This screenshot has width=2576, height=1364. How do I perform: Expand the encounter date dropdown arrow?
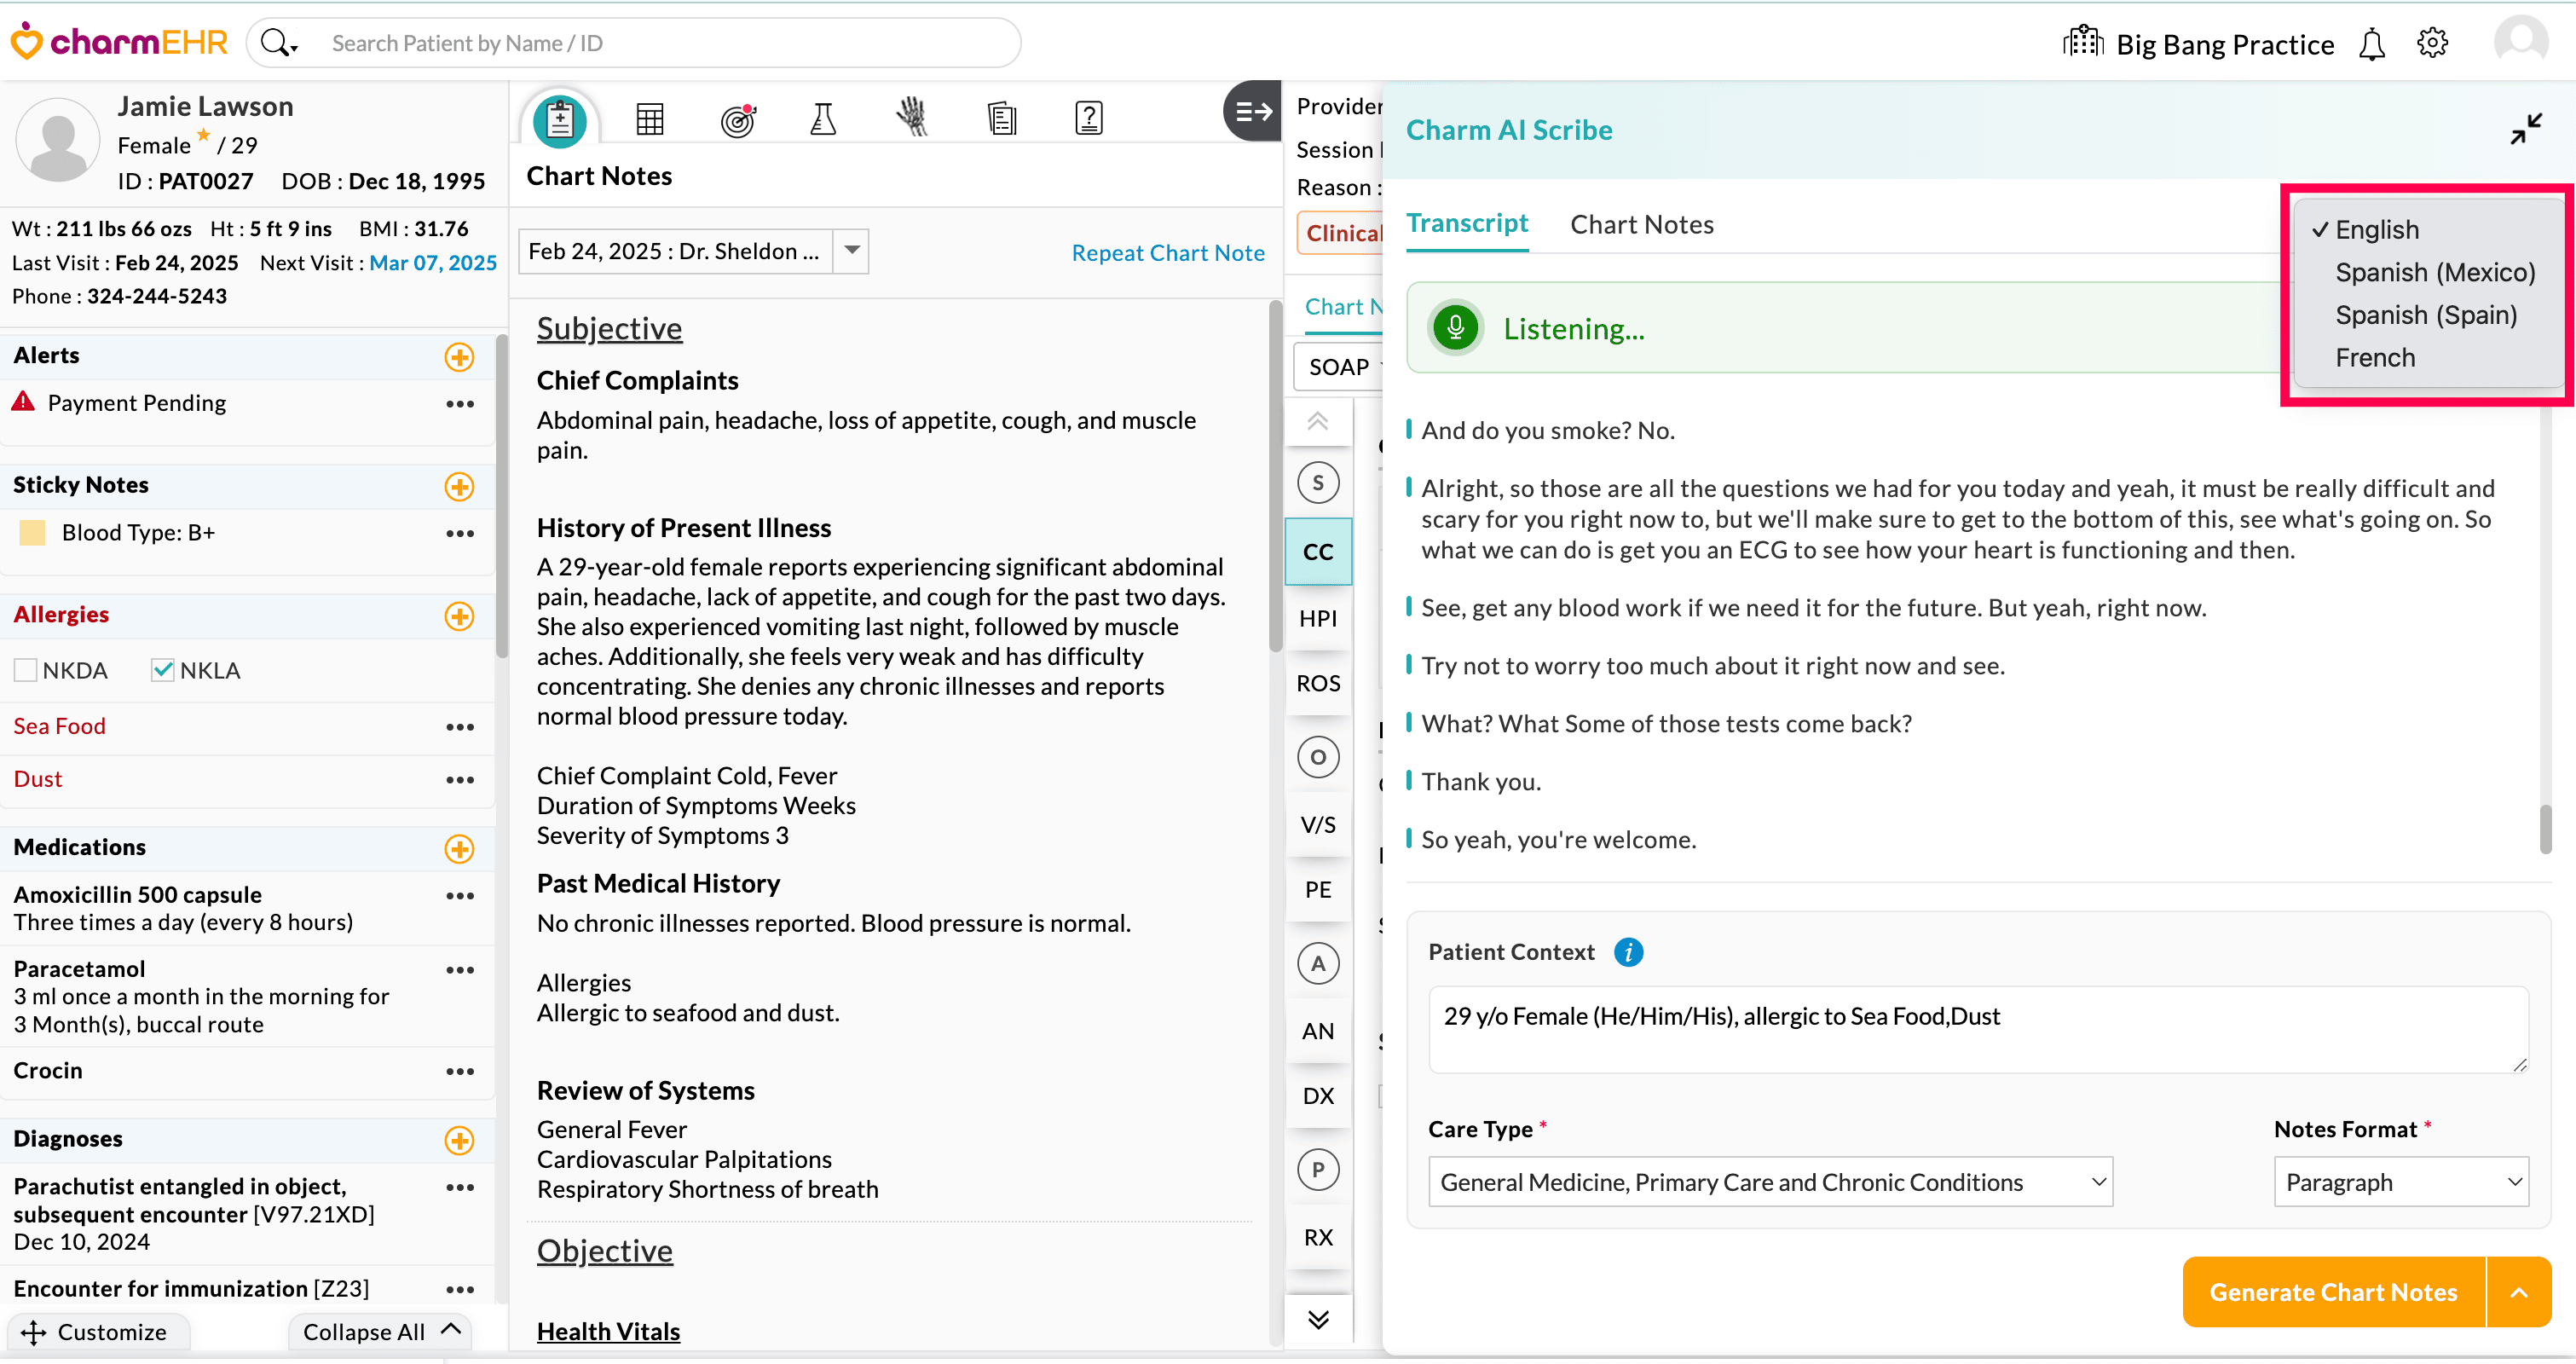click(x=851, y=250)
